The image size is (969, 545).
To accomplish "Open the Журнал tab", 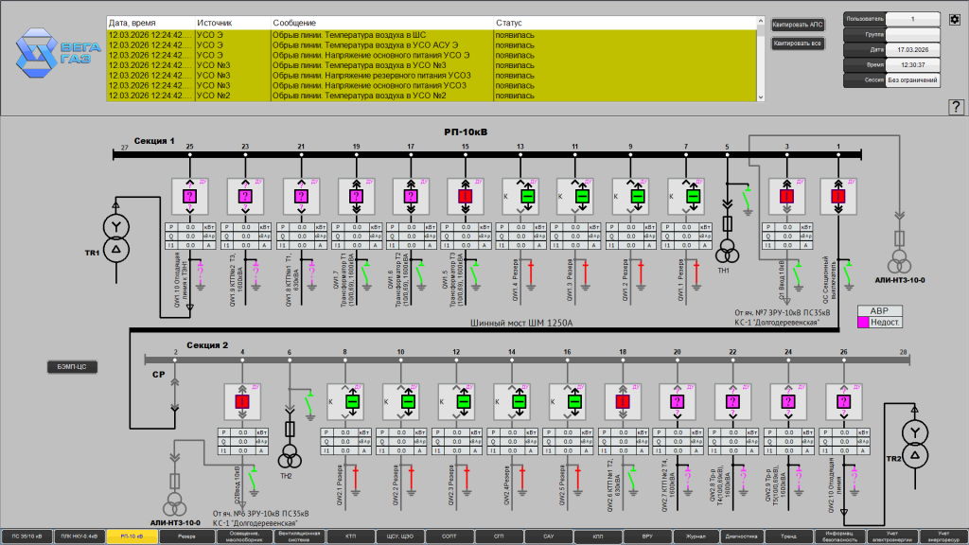I will 696,536.
